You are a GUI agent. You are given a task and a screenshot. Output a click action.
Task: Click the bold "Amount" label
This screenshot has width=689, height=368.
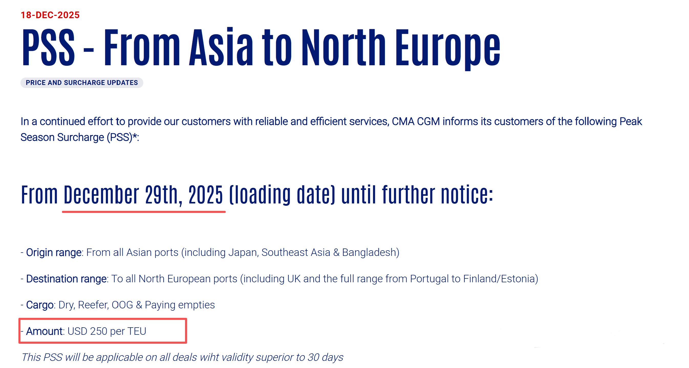(x=44, y=331)
